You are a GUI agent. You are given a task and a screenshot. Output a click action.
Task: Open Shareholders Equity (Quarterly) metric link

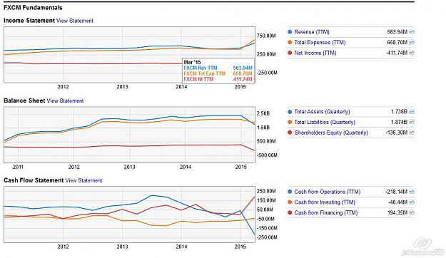(331, 133)
